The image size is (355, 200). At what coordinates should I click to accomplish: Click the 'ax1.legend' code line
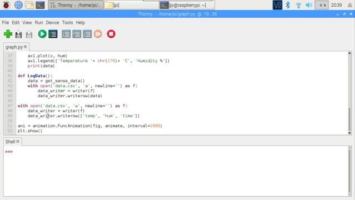pyautogui.click(x=99, y=61)
